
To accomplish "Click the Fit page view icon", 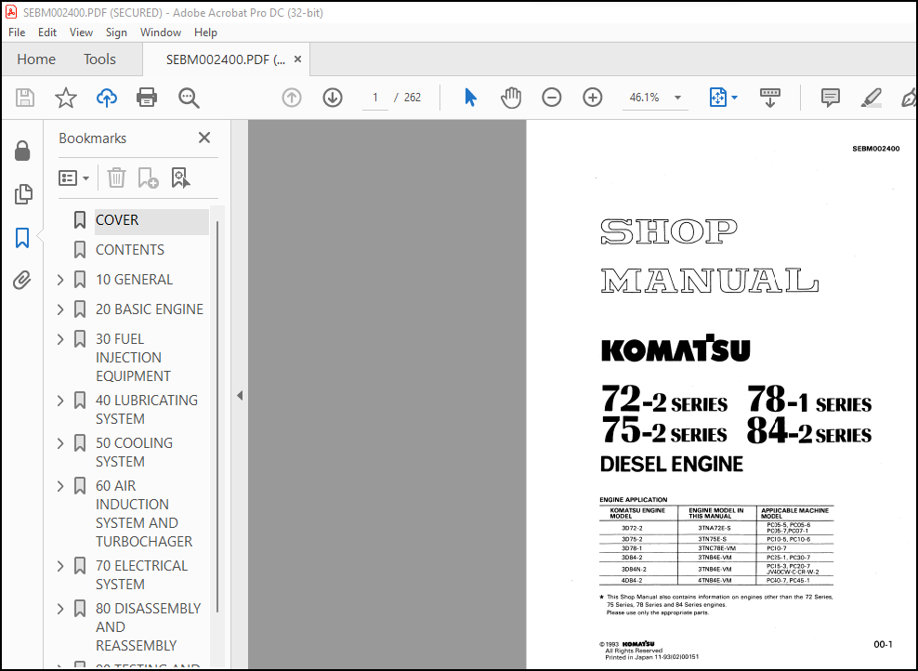I will coord(718,98).
